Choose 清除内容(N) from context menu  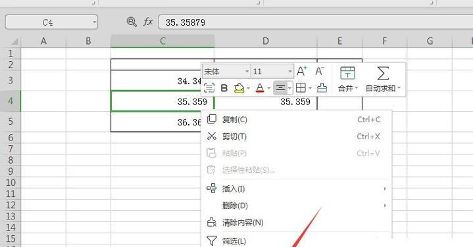click(296, 223)
